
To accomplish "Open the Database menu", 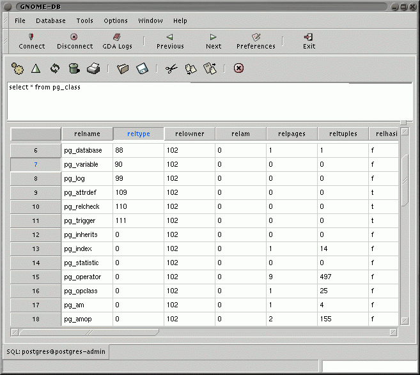I will pos(51,20).
